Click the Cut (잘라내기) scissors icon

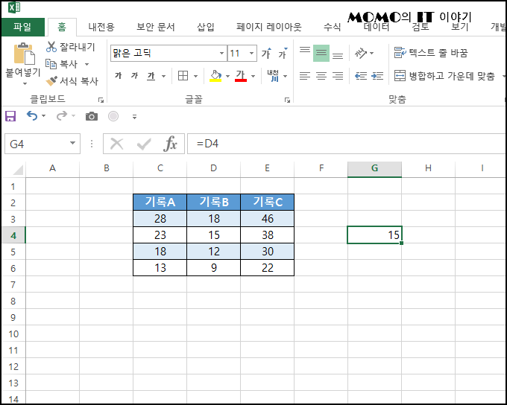[x=51, y=47]
